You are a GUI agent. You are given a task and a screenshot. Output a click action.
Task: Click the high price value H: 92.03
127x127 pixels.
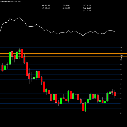tap(67, 6)
